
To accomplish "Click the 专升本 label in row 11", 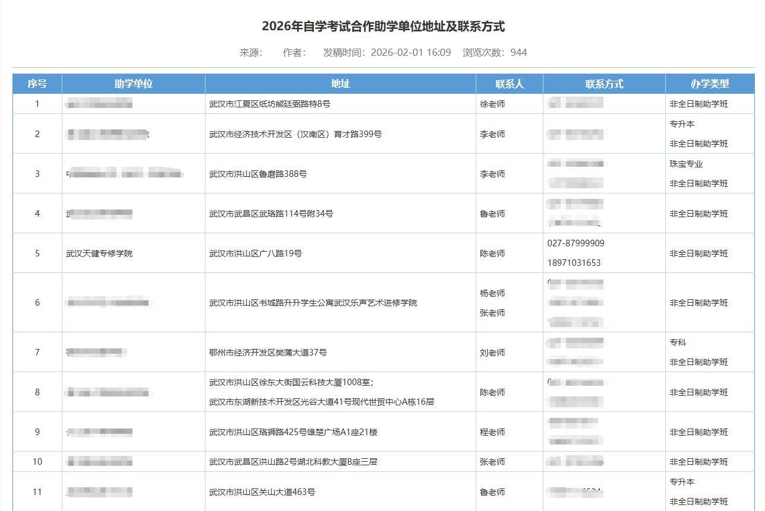I will point(683,482).
